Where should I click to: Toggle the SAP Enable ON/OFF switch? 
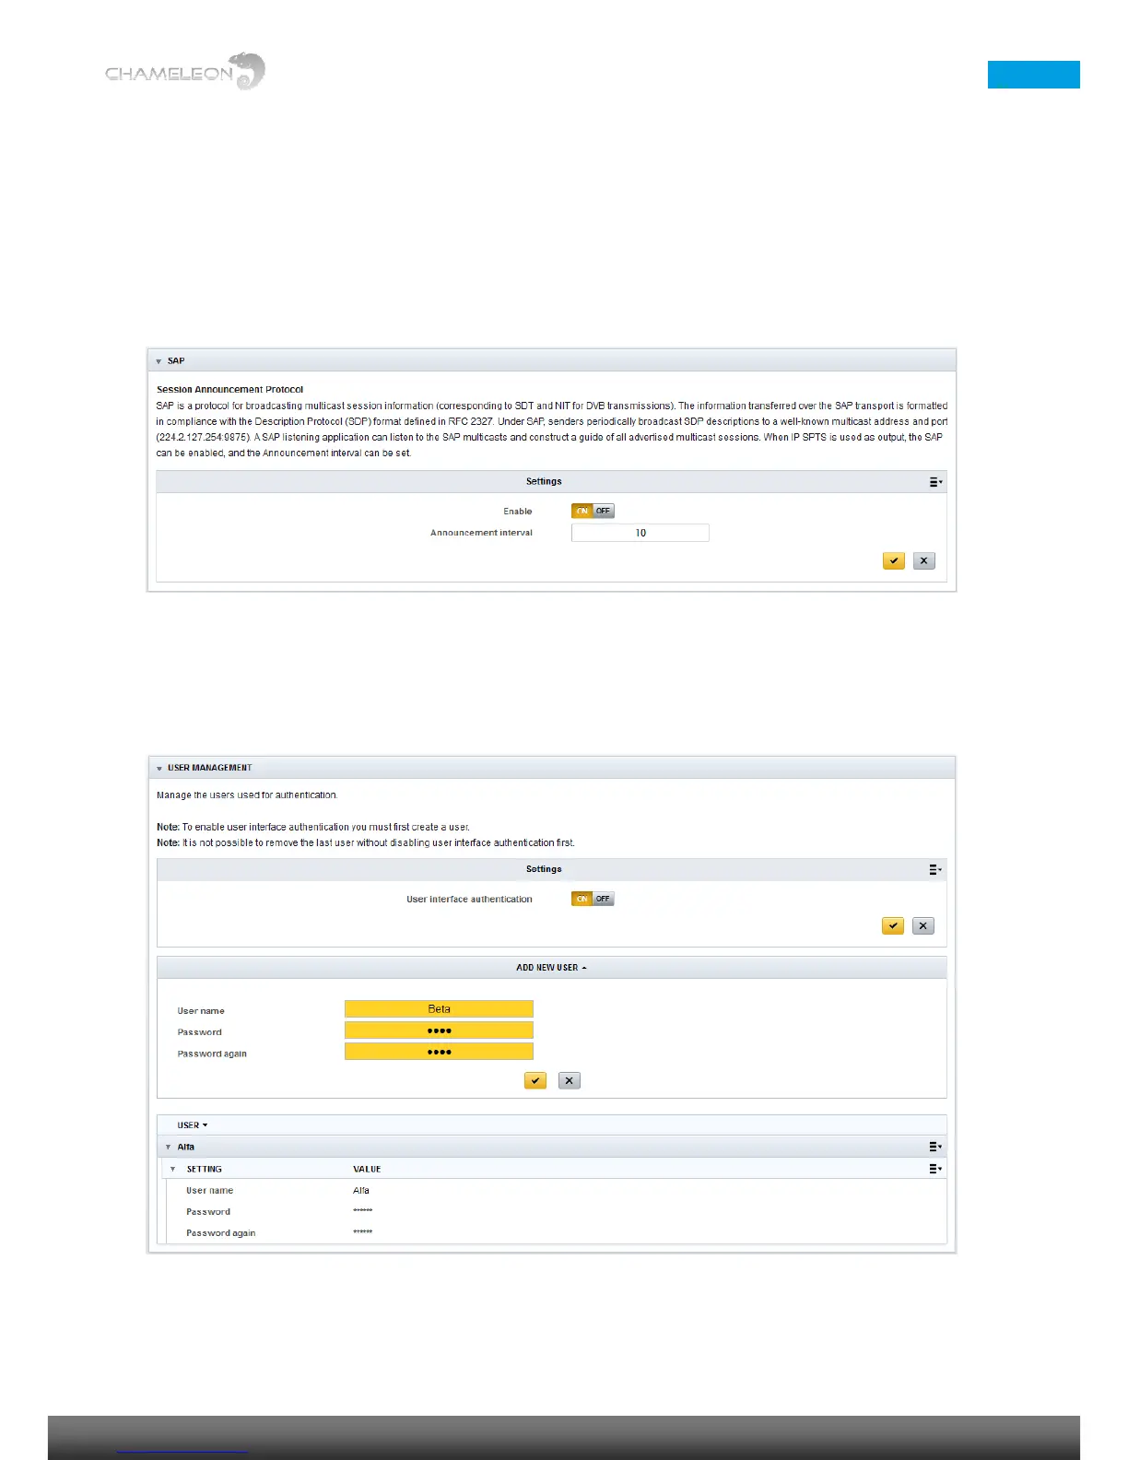click(x=593, y=511)
